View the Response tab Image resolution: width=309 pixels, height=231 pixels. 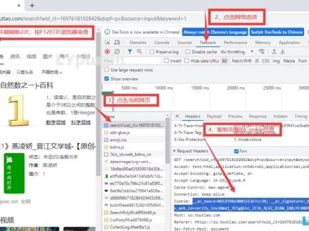(x=258, y=116)
